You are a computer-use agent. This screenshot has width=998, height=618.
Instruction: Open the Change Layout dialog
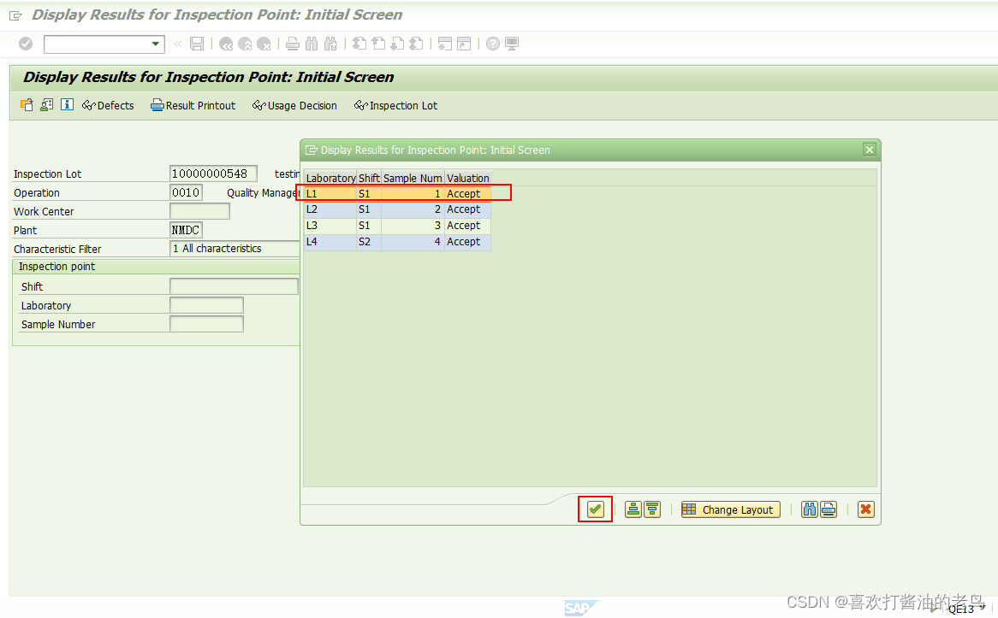pyautogui.click(x=730, y=509)
